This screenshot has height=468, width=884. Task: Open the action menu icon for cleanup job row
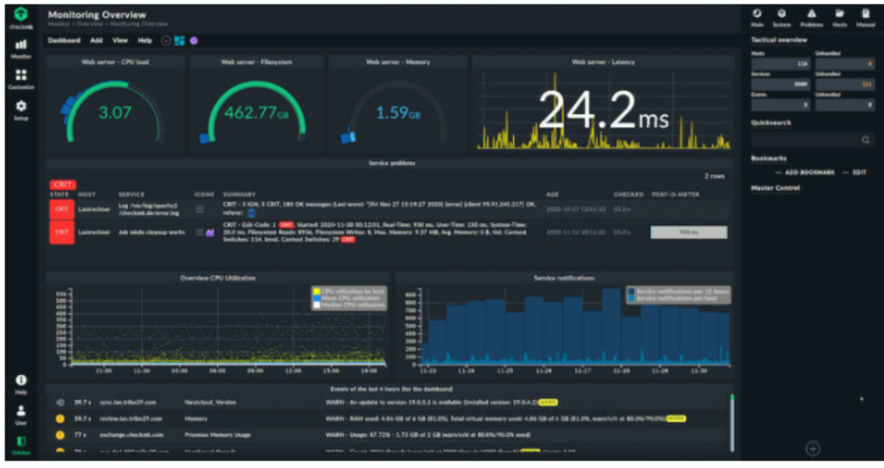point(199,232)
